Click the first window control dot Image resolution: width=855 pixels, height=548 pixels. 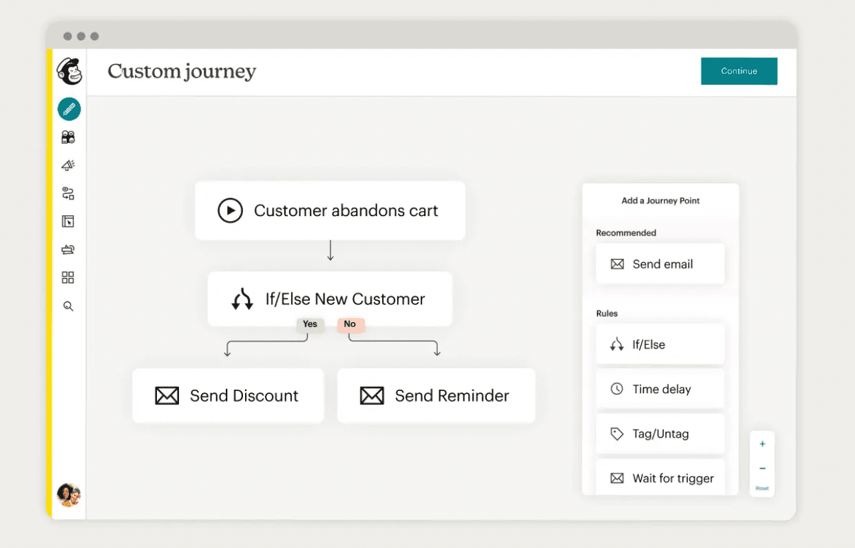pos(67,36)
